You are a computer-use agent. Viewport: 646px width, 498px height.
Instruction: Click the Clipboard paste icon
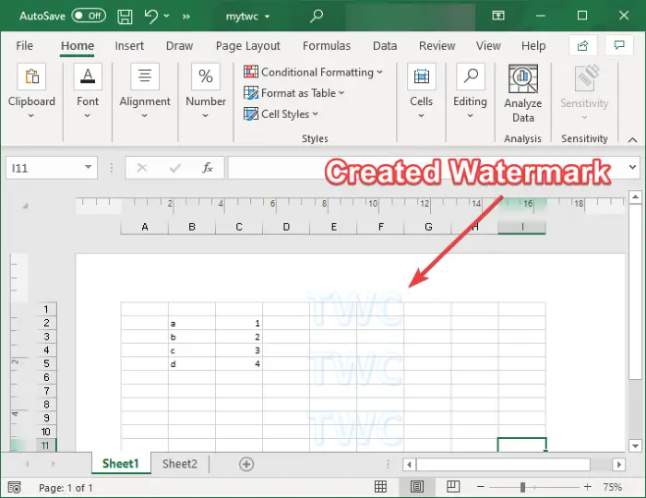tap(31, 77)
